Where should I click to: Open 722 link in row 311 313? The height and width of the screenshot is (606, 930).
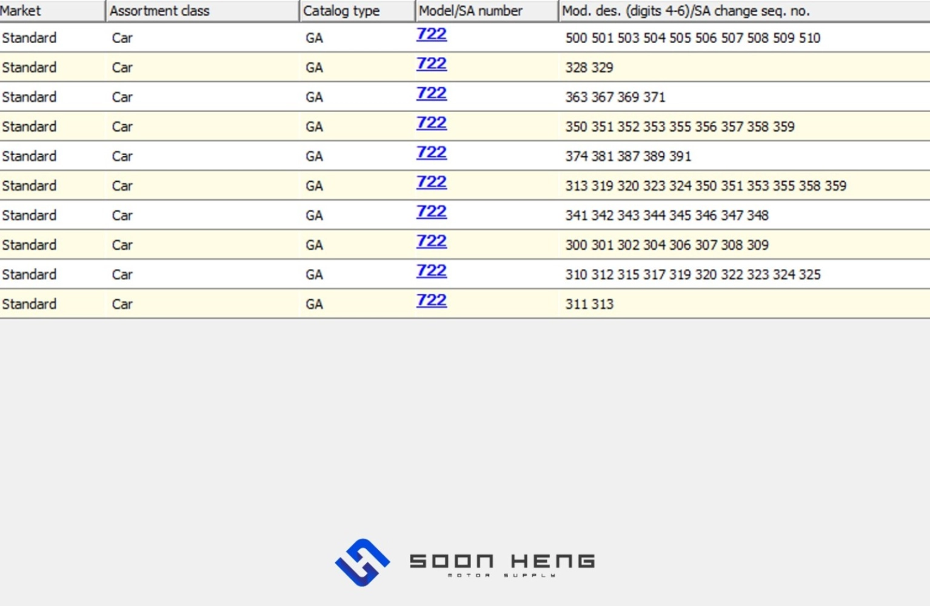pos(431,301)
